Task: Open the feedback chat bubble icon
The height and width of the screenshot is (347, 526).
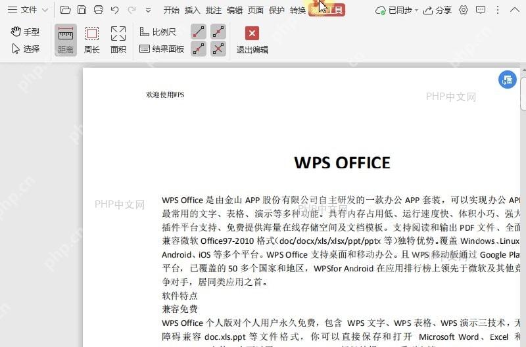Action: coord(481,10)
